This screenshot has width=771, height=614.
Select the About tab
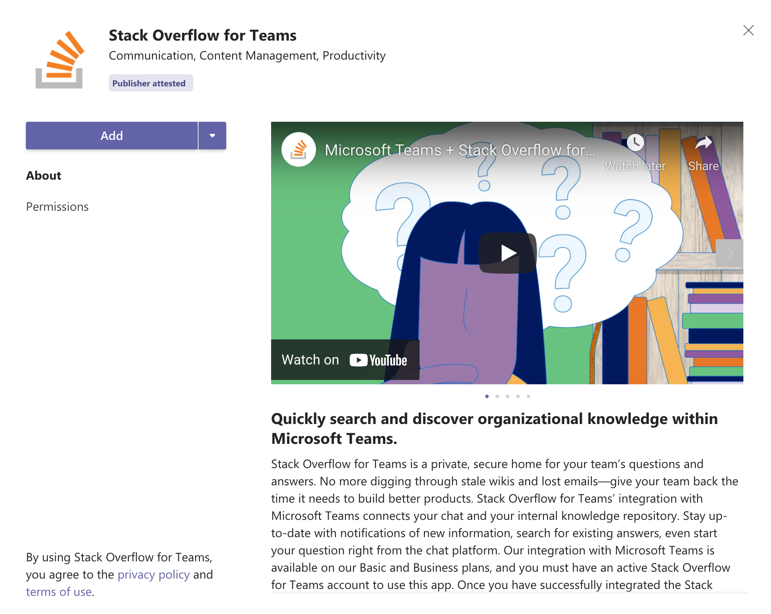click(x=44, y=175)
